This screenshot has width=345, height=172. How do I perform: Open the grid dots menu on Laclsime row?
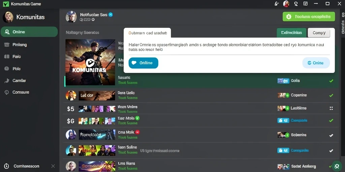331,108
